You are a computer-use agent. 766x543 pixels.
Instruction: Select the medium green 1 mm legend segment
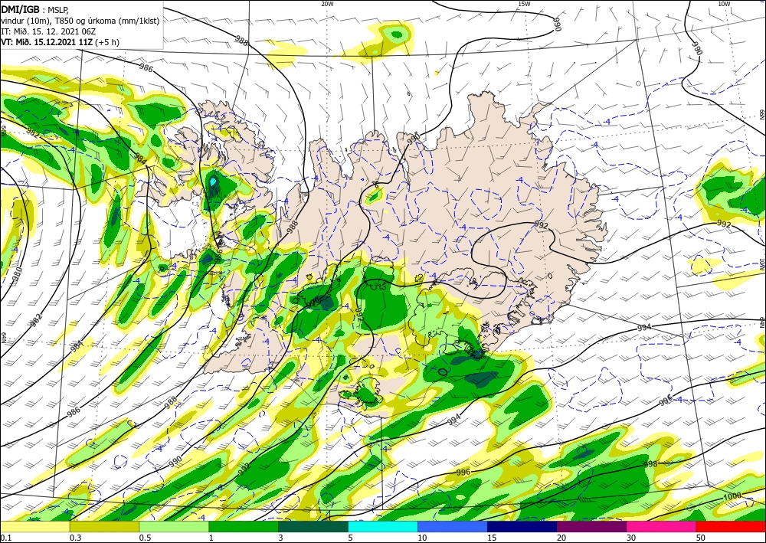(244, 527)
